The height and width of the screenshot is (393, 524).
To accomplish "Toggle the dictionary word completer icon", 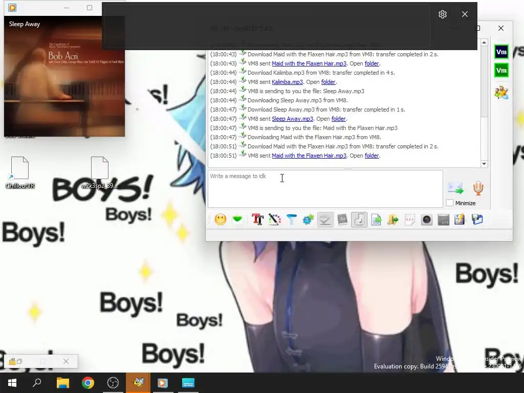I will (x=342, y=220).
